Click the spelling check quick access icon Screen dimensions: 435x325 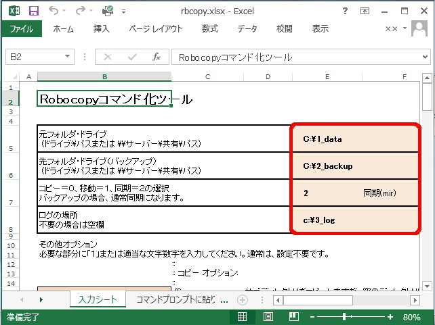(x=108, y=11)
